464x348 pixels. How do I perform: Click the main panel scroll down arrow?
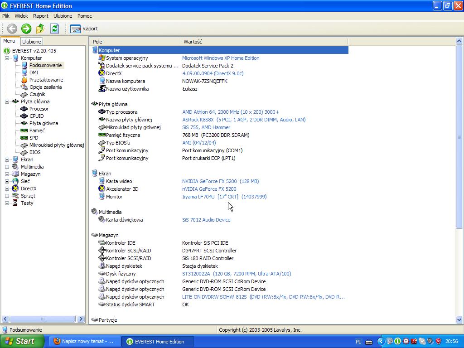point(459,320)
